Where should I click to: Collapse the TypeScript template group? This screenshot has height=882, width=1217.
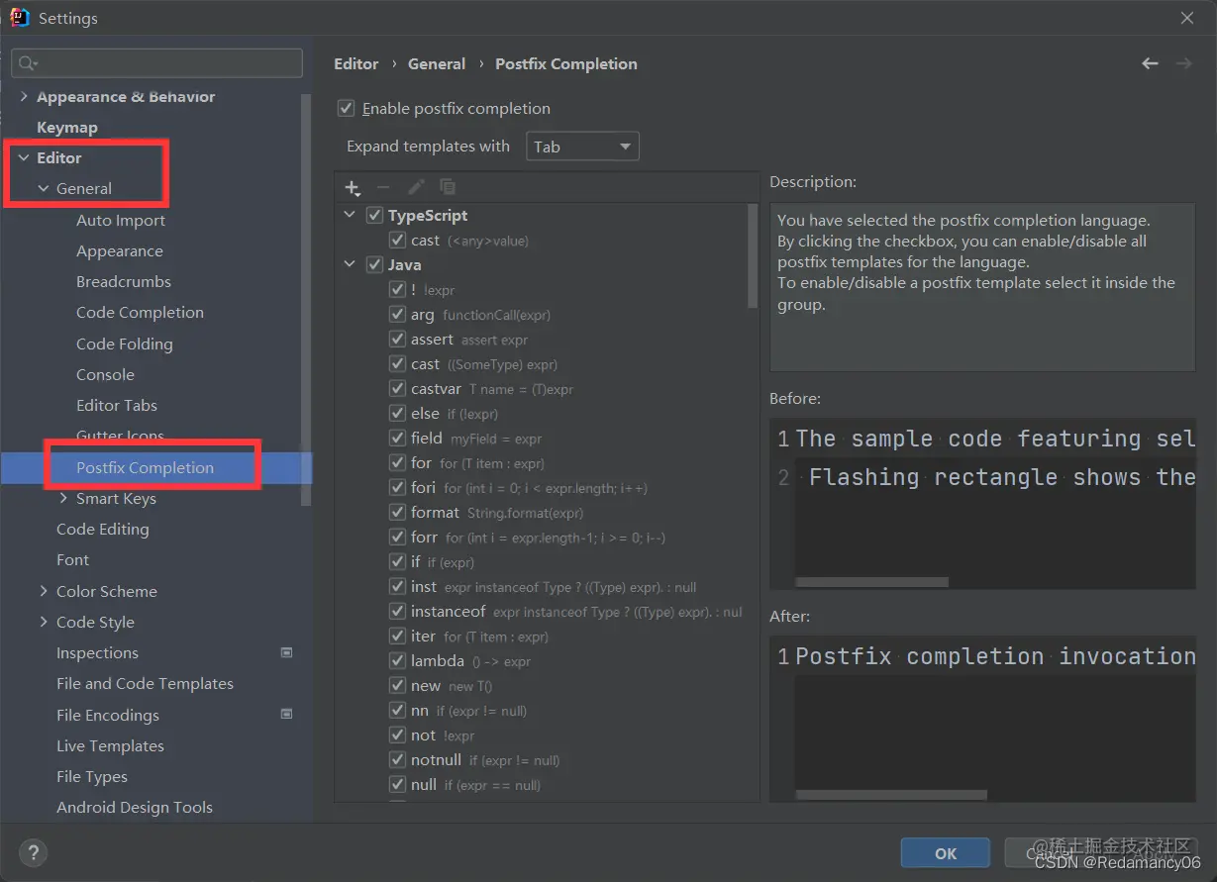(350, 215)
